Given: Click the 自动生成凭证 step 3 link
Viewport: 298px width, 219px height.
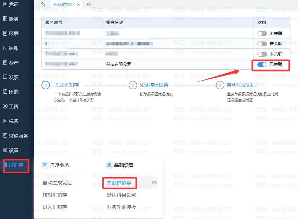Looking at the screenshot, I should 241,85.
